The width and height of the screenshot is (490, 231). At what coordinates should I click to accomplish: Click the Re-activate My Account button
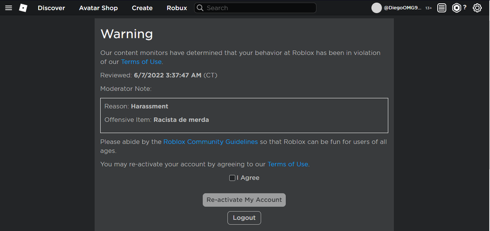(244, 200)
